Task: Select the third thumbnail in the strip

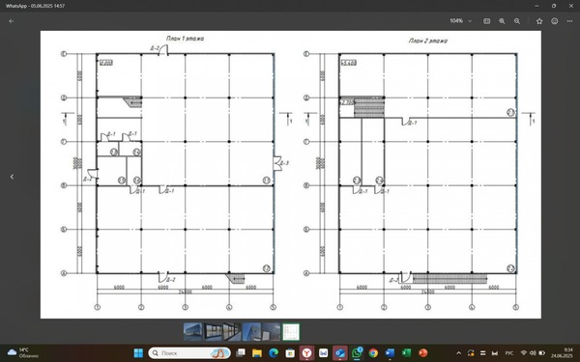Action: pyautogui.click(x=232, y=332)
